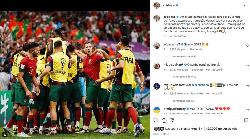Like drmiguelstanley's comment heart

[x=247, y=110]
